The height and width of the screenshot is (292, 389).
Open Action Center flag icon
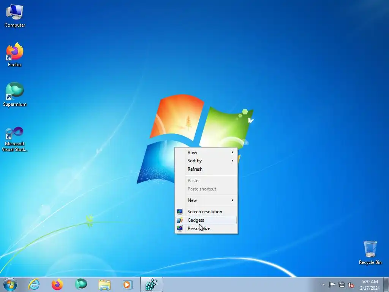(x=332, y=285)
